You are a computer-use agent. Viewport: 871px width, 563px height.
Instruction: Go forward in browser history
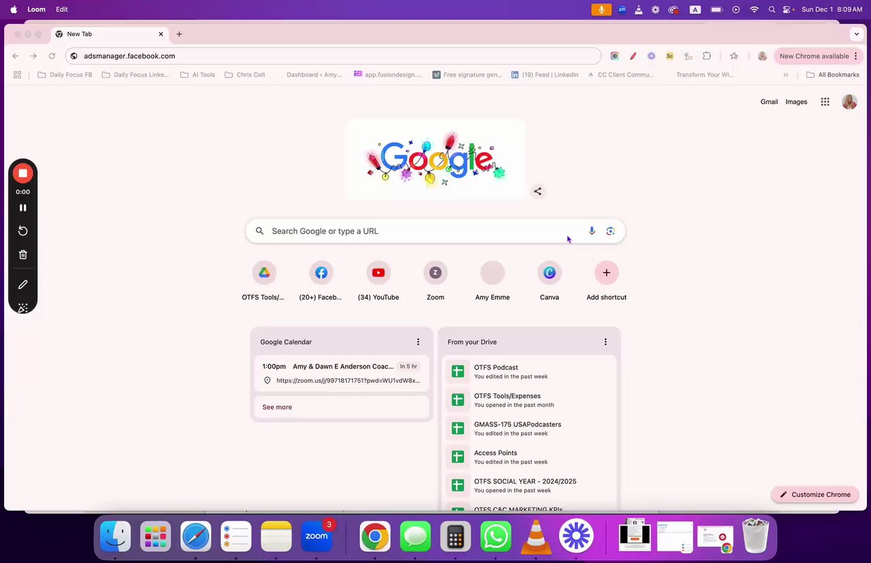click(x=33, y=56)
